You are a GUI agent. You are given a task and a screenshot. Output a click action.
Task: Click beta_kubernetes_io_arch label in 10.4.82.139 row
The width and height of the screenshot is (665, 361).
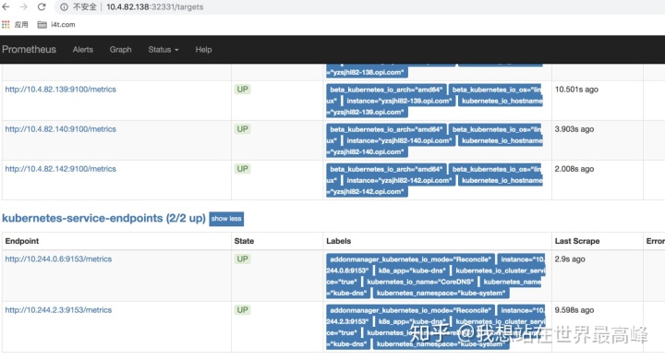(386, 90)
